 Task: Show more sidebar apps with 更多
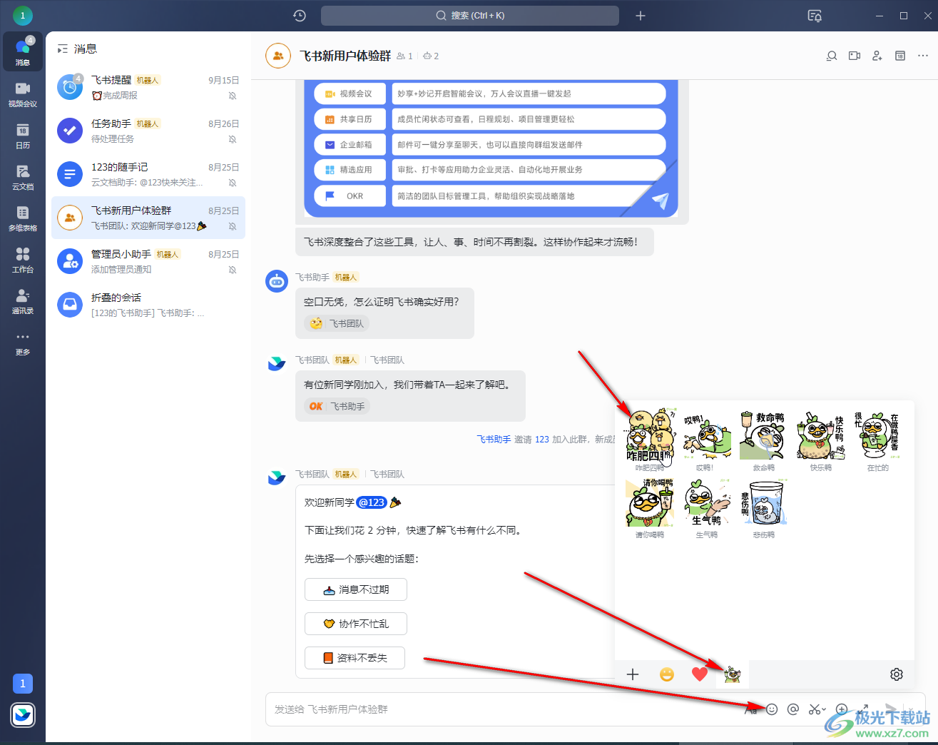pos(23,343)
